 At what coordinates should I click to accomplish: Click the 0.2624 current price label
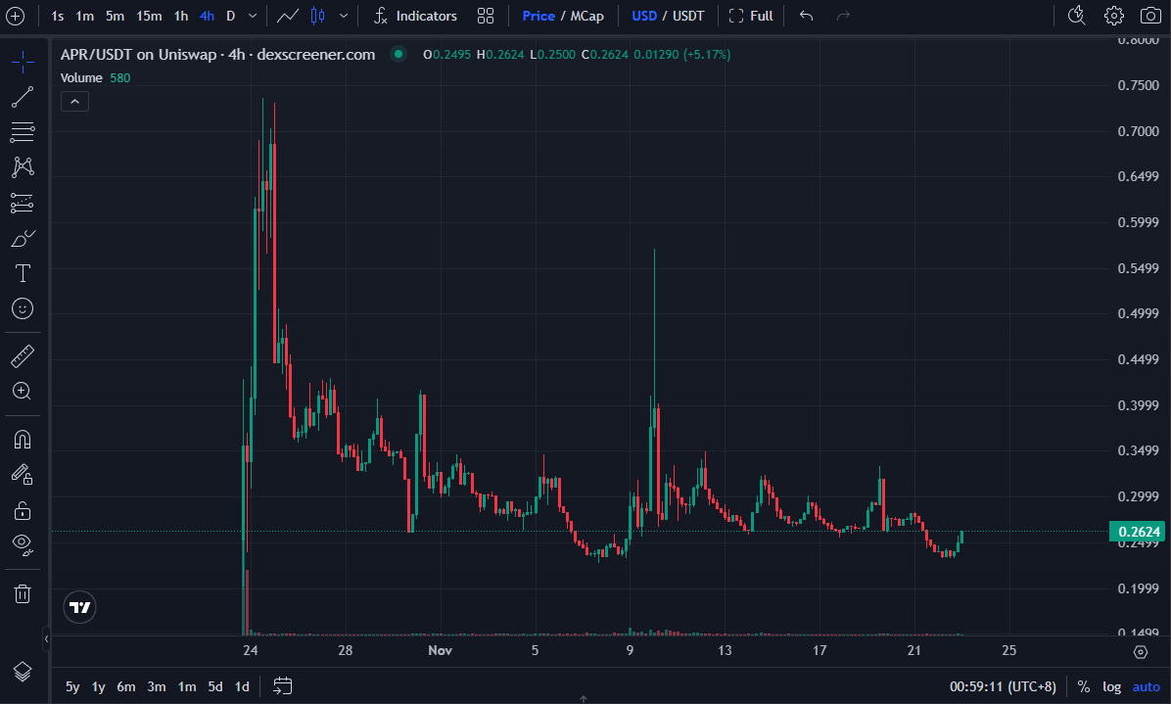1138,531
